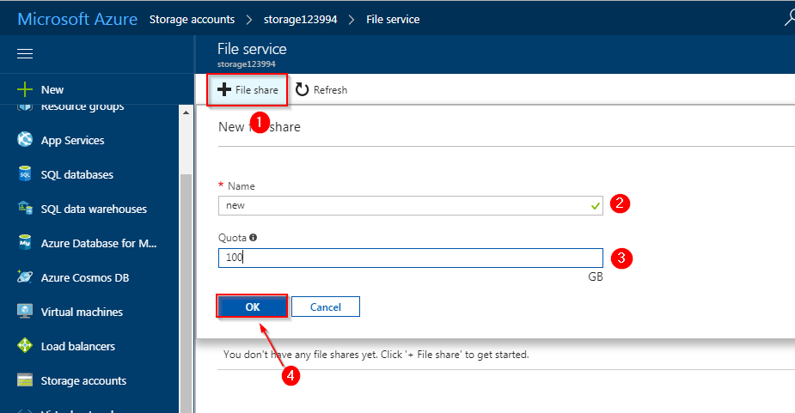Image resolution: width=795 pixels, height=413 pixels.
Task: Click the File share toolbar label
Action: 257,90
